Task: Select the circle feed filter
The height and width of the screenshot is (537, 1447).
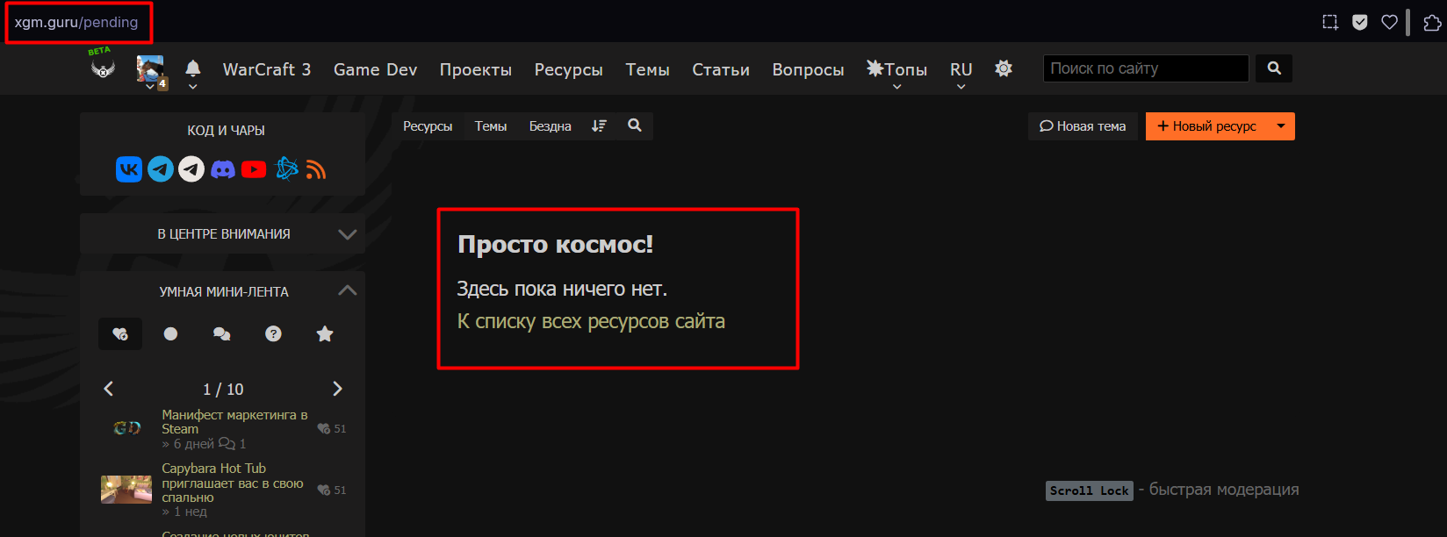Action: pyautogui.click(x=171, y=333)
